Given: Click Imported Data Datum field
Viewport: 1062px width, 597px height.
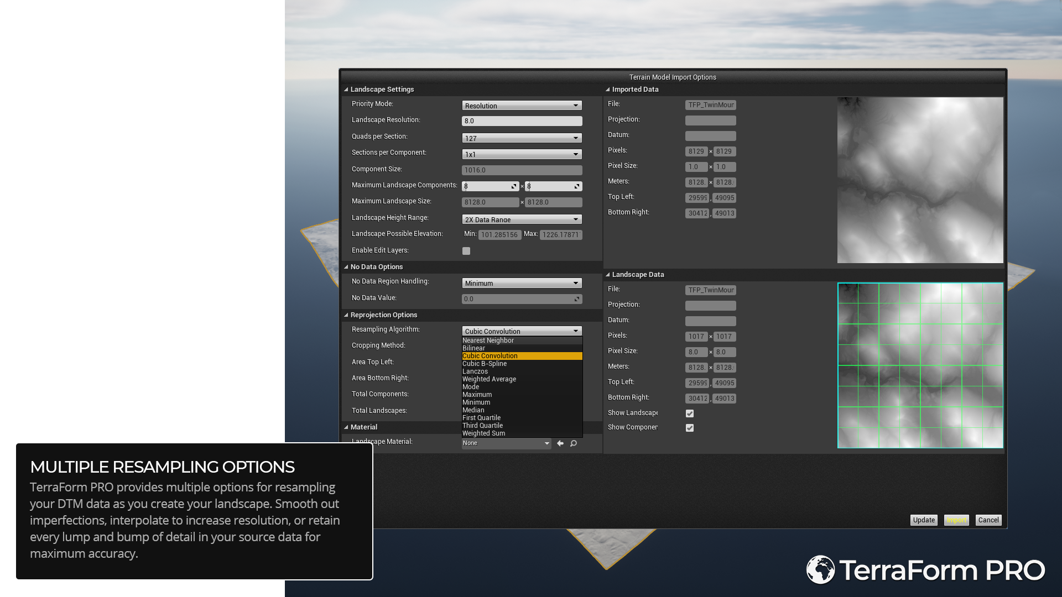Looking at the screenshot, I should click(x=711, y=136).
